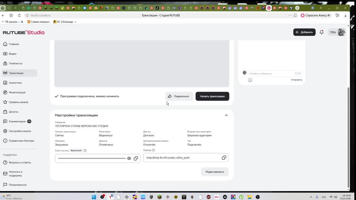Open the emoji picker in chat

pos(250,80)
